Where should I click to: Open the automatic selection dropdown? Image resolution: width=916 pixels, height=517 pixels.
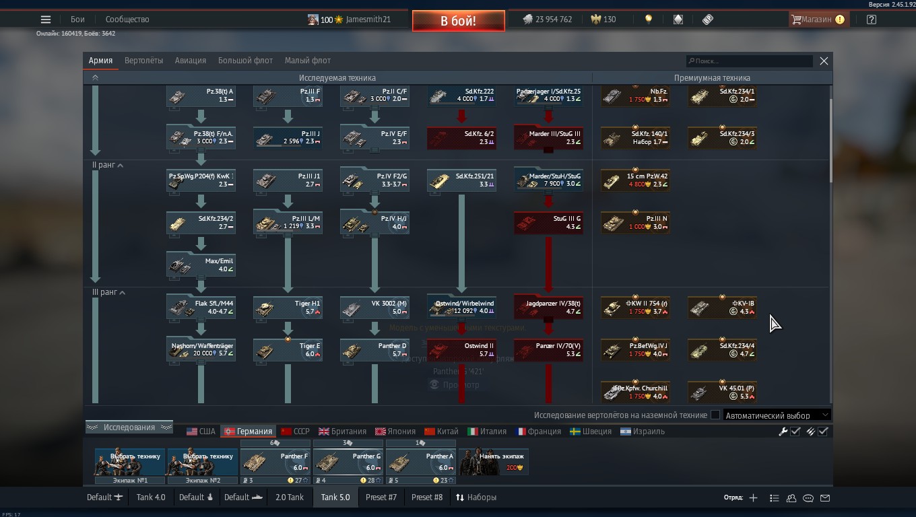coord(777,415)
